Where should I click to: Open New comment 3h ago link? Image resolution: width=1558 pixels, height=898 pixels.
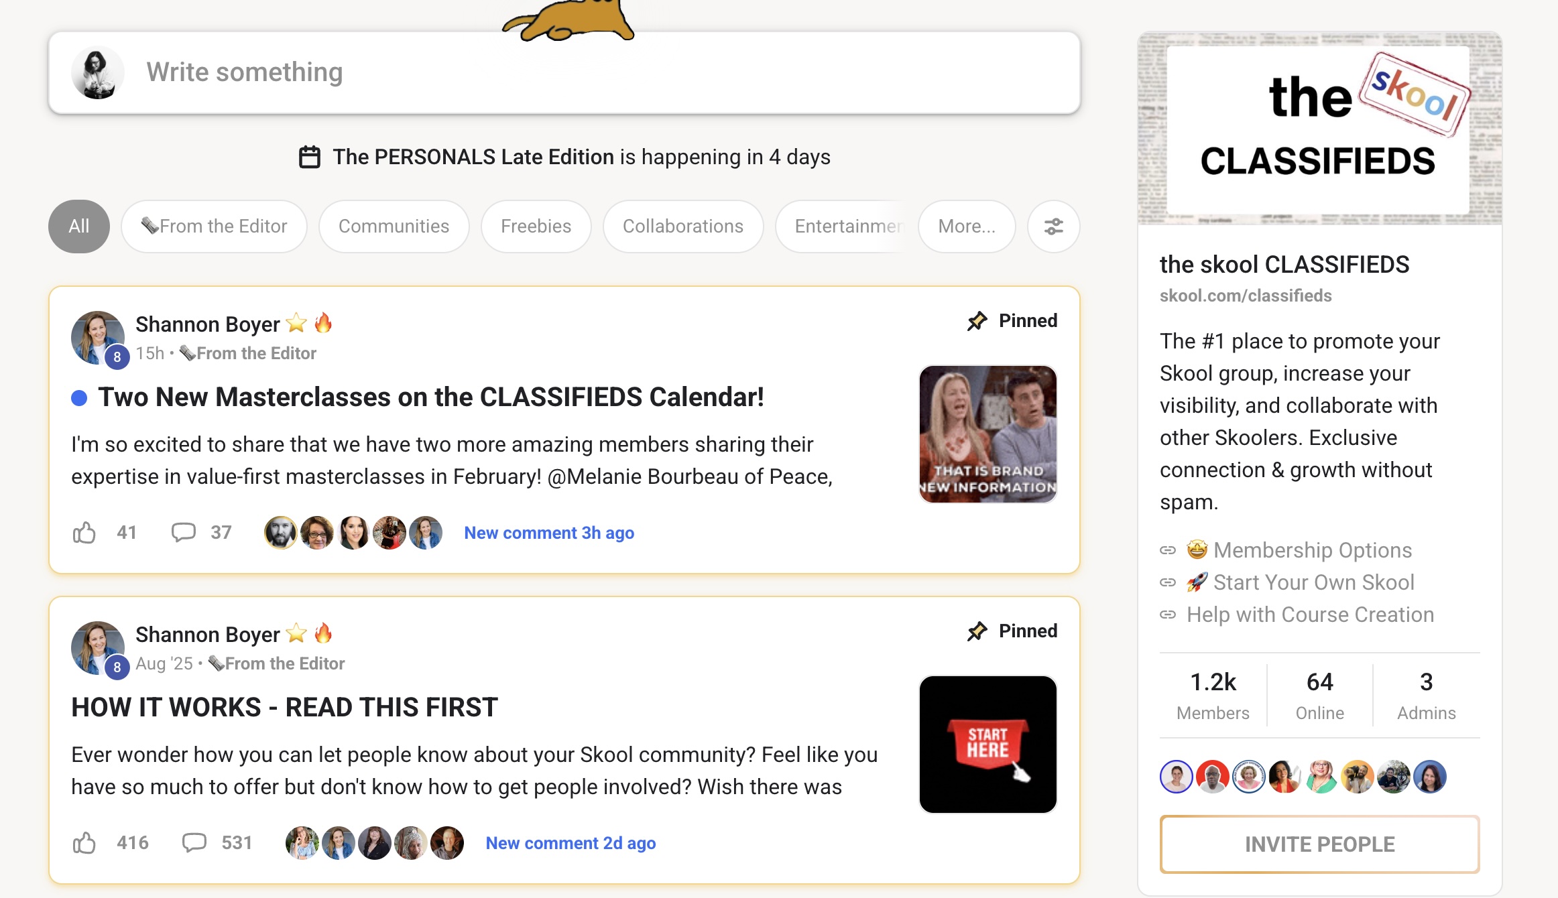point(549,533)
